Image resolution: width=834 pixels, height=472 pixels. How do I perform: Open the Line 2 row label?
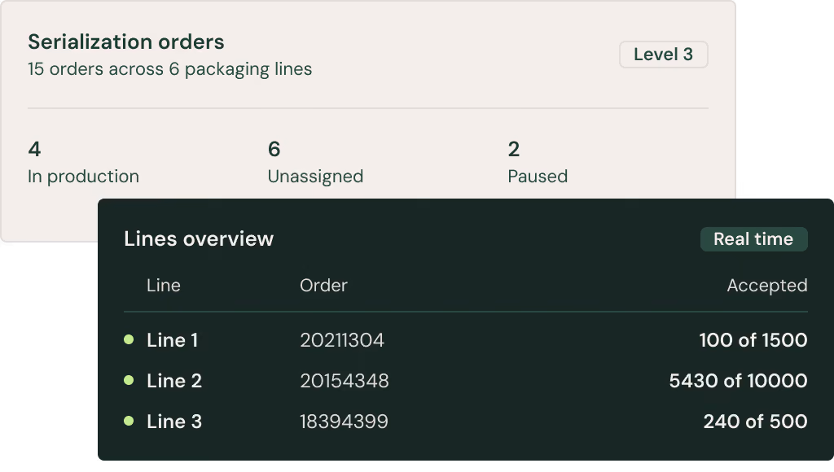[x=174, y=381]
